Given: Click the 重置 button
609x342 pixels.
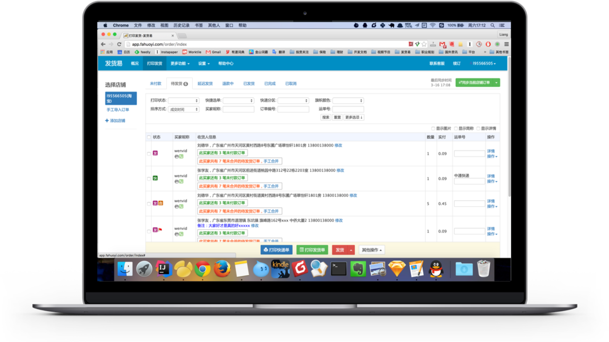Looking at the screenshot, I should pos(337,117).
